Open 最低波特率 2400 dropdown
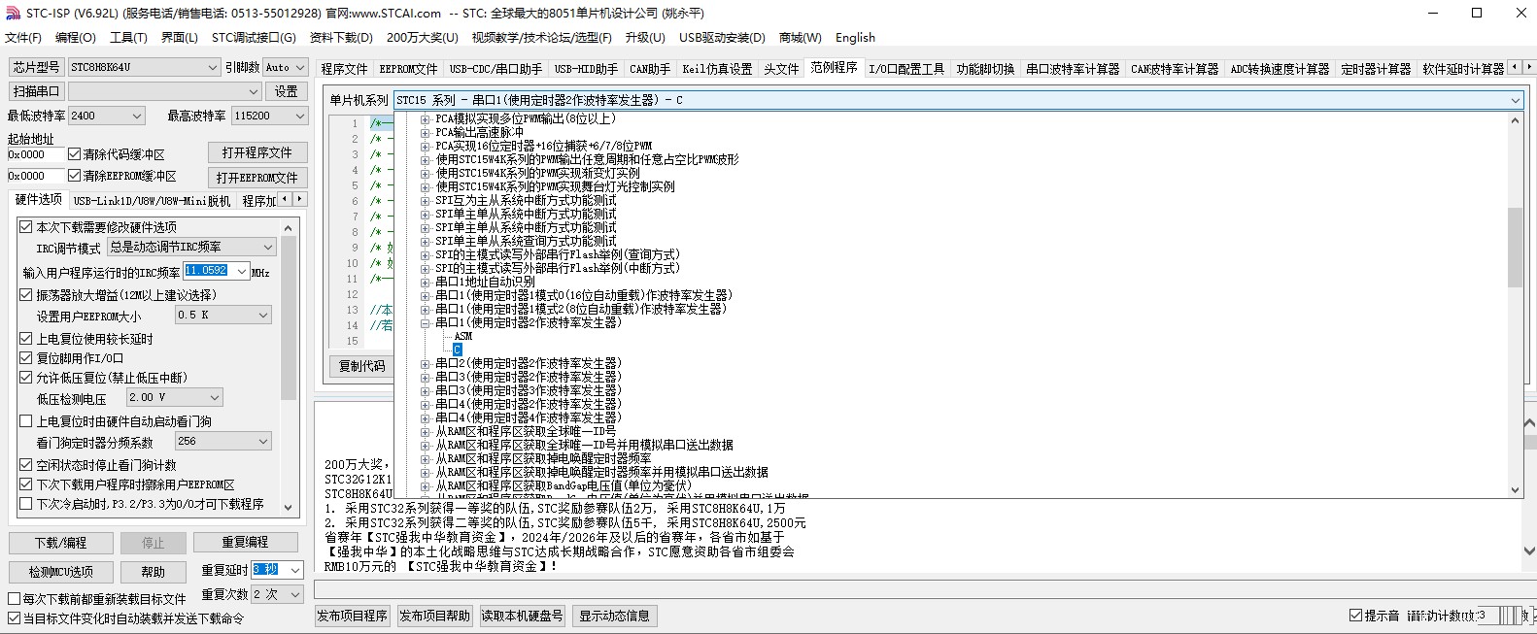 (107, 116)
